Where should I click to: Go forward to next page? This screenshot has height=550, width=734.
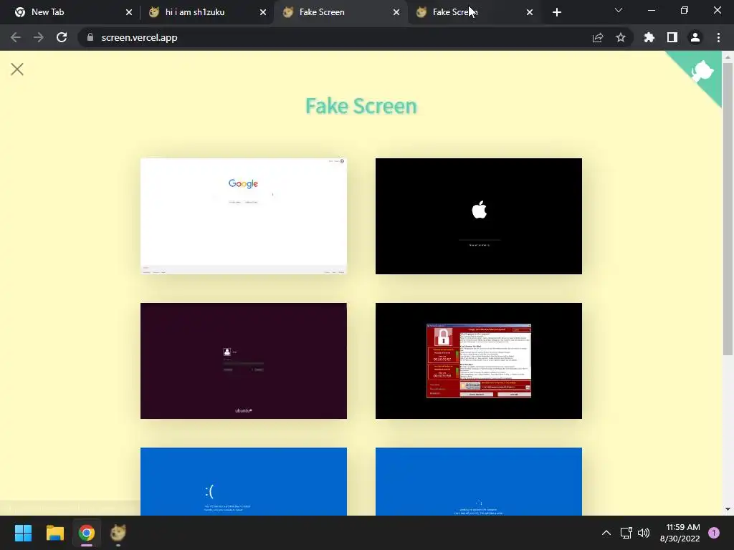(39, 37)
